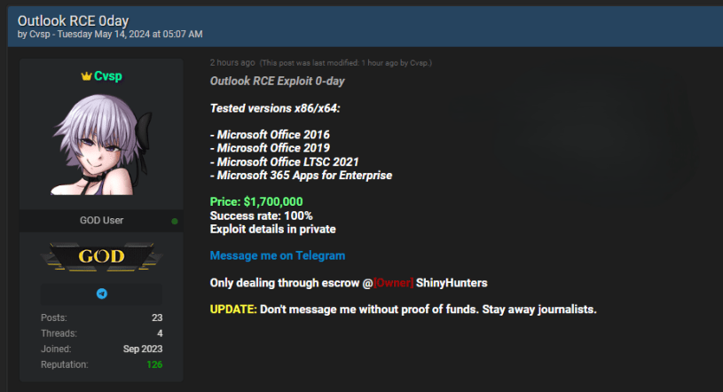Click the 2 hours ago post timestamp
Image resolution: width=723 pixels, height=392 pixels.
point(232,63)
